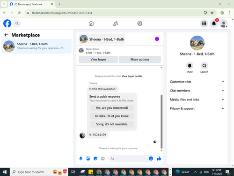This screenshot has height=176, width=234.
Task: Choose a sticker icon in composer
Action: [95, 159]
